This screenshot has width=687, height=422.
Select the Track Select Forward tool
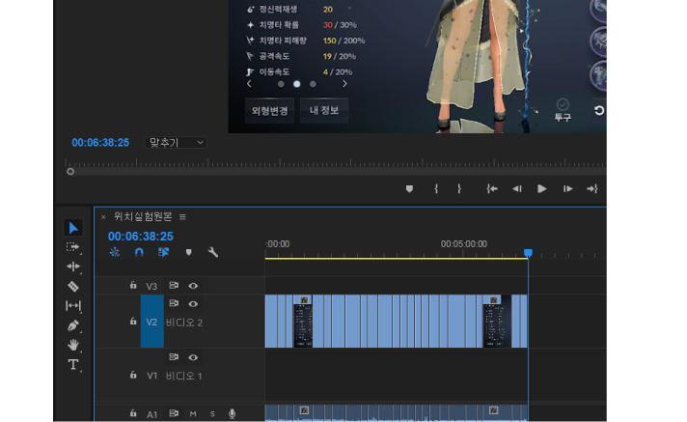tap(73, 247)
